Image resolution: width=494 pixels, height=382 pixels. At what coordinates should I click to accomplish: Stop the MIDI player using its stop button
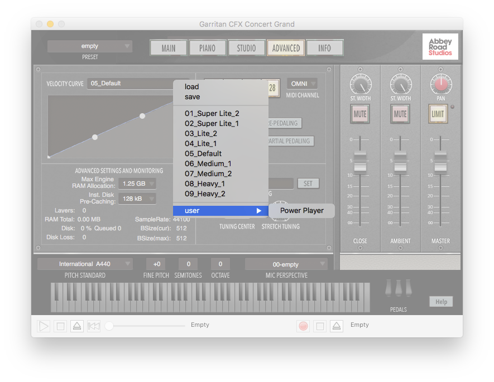pyautogui.click(x=60, y=326)
